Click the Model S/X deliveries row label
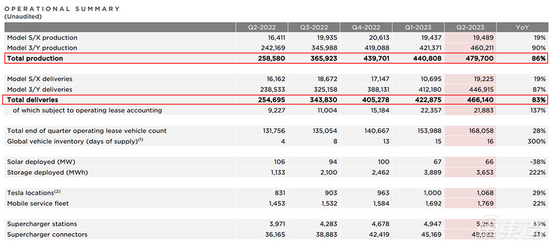This screenshot has height=248, width=553. click(40, 79)
